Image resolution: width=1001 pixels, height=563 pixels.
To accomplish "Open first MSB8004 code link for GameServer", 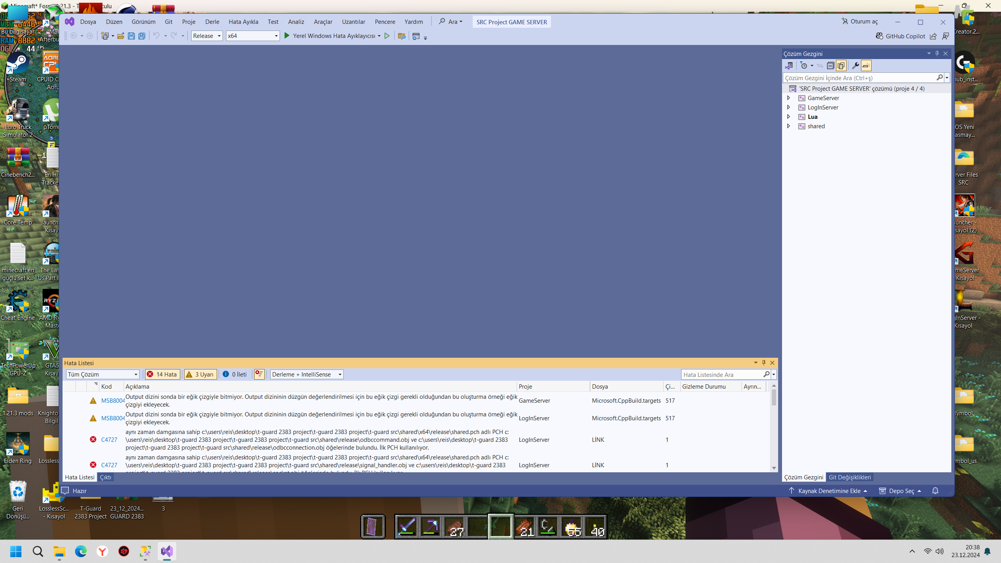I will pos(113,400).
